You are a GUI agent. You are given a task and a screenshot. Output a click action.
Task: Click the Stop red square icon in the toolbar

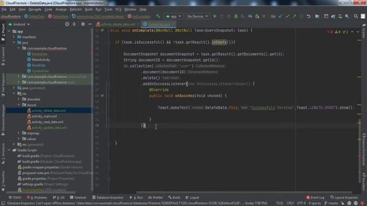coord(264,17)
